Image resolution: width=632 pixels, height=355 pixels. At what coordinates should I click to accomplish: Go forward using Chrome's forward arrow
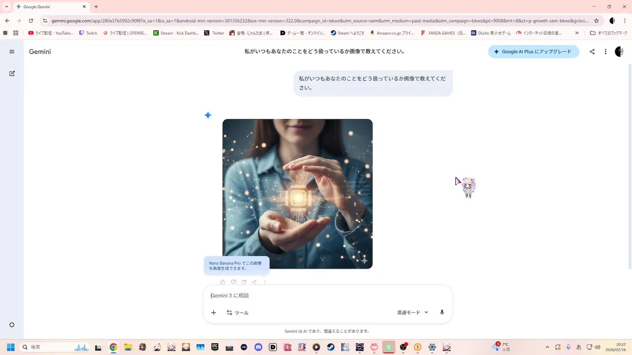(x=19, y=21)
